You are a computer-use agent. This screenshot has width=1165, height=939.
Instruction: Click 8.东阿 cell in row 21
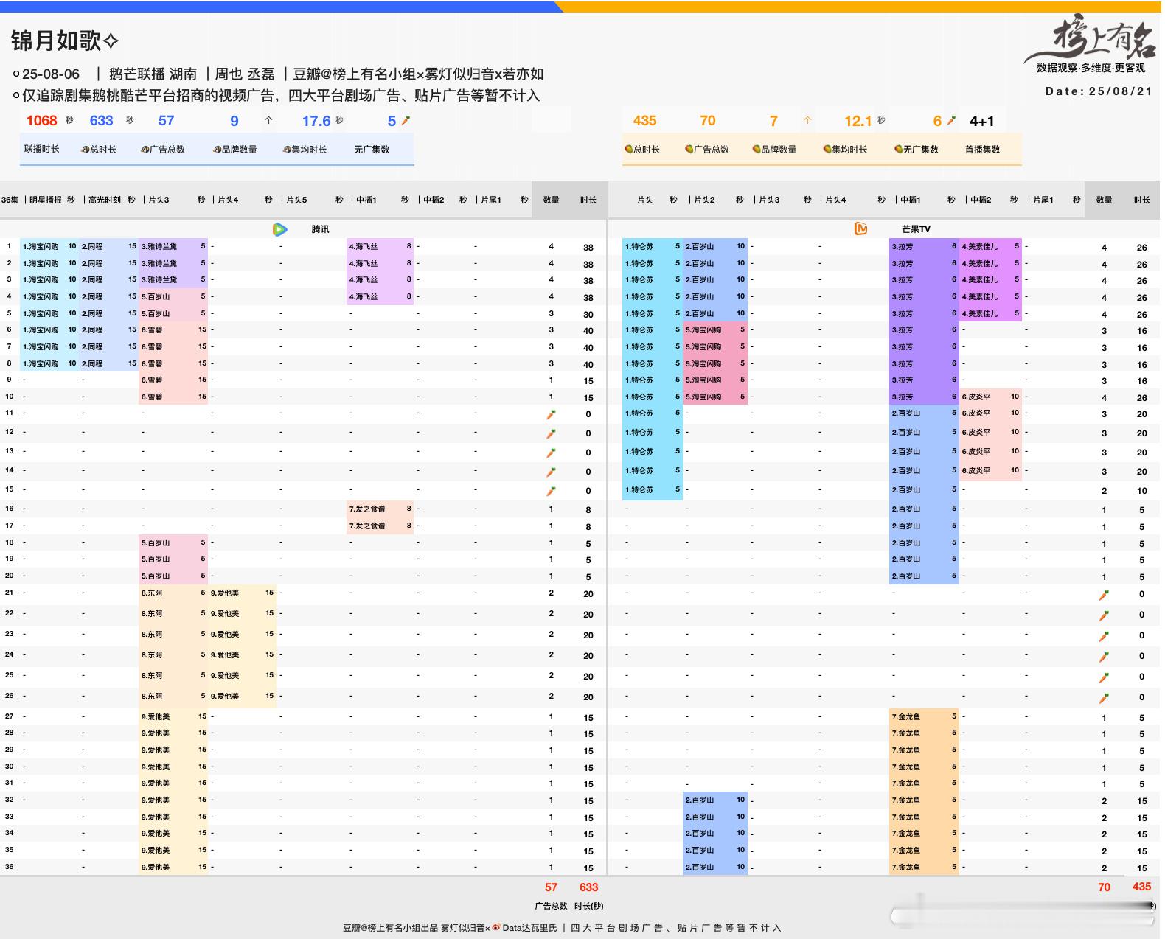pos(173,593)
